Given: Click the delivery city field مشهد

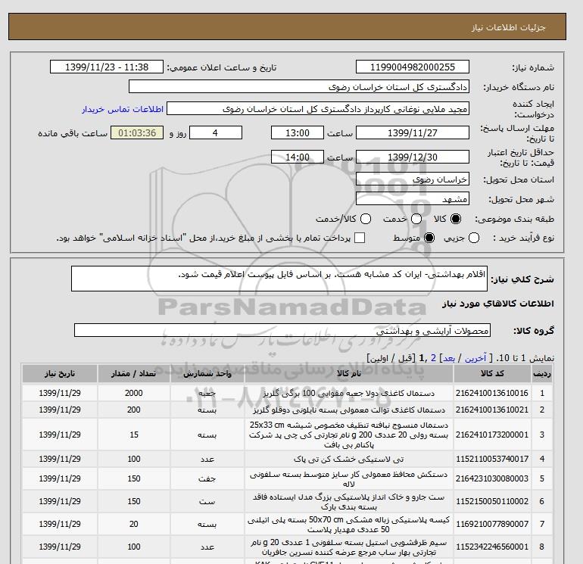Looking at the screenshot, I should [413, 199].
